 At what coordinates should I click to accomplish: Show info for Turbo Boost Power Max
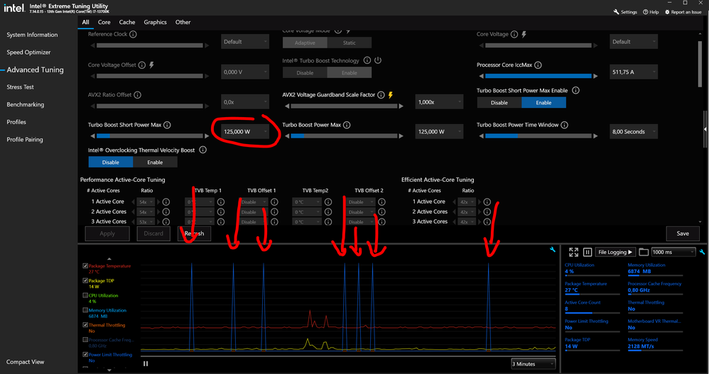pos(347,125)
